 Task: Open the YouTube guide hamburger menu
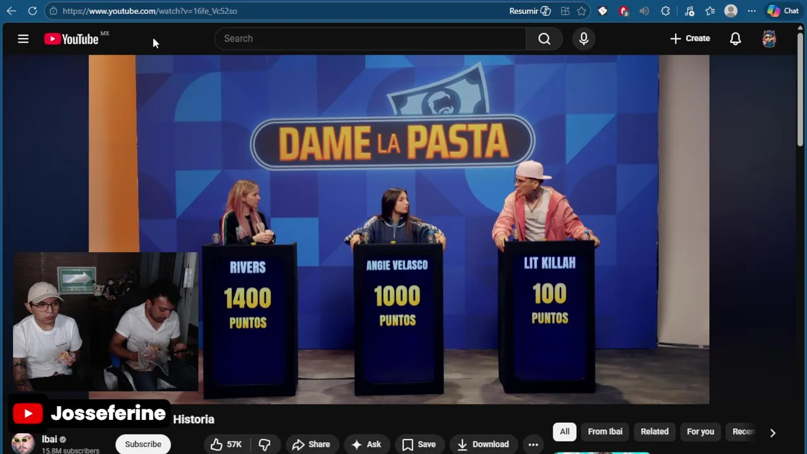tap(23, 38)
